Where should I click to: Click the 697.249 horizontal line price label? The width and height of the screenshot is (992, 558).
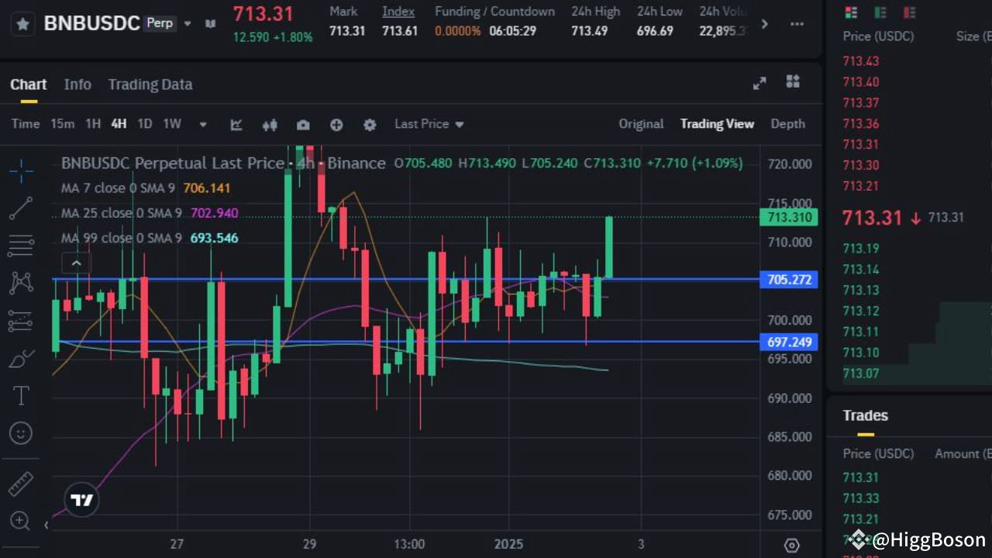789,342
